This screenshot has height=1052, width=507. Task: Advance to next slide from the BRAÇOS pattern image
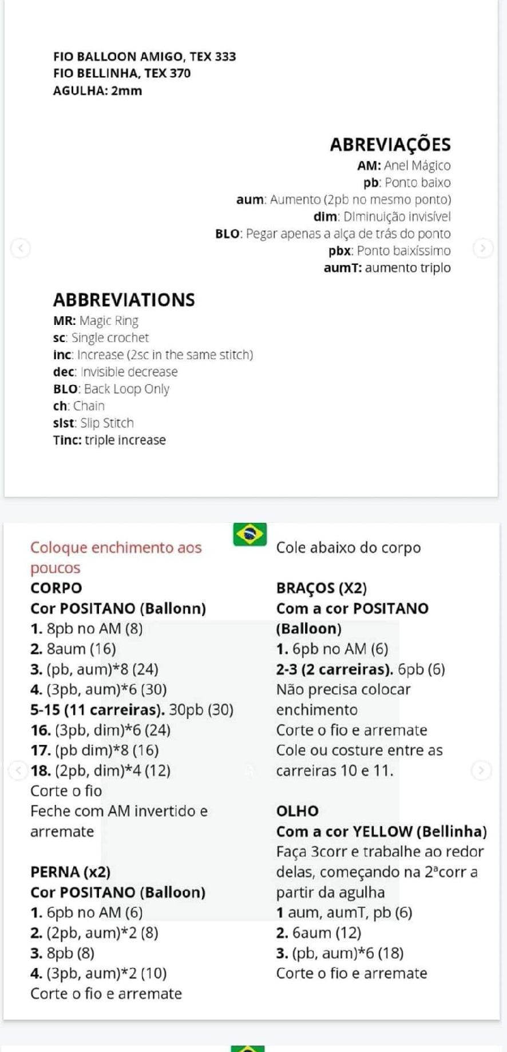pyautogui.click(x=481, y=770)
